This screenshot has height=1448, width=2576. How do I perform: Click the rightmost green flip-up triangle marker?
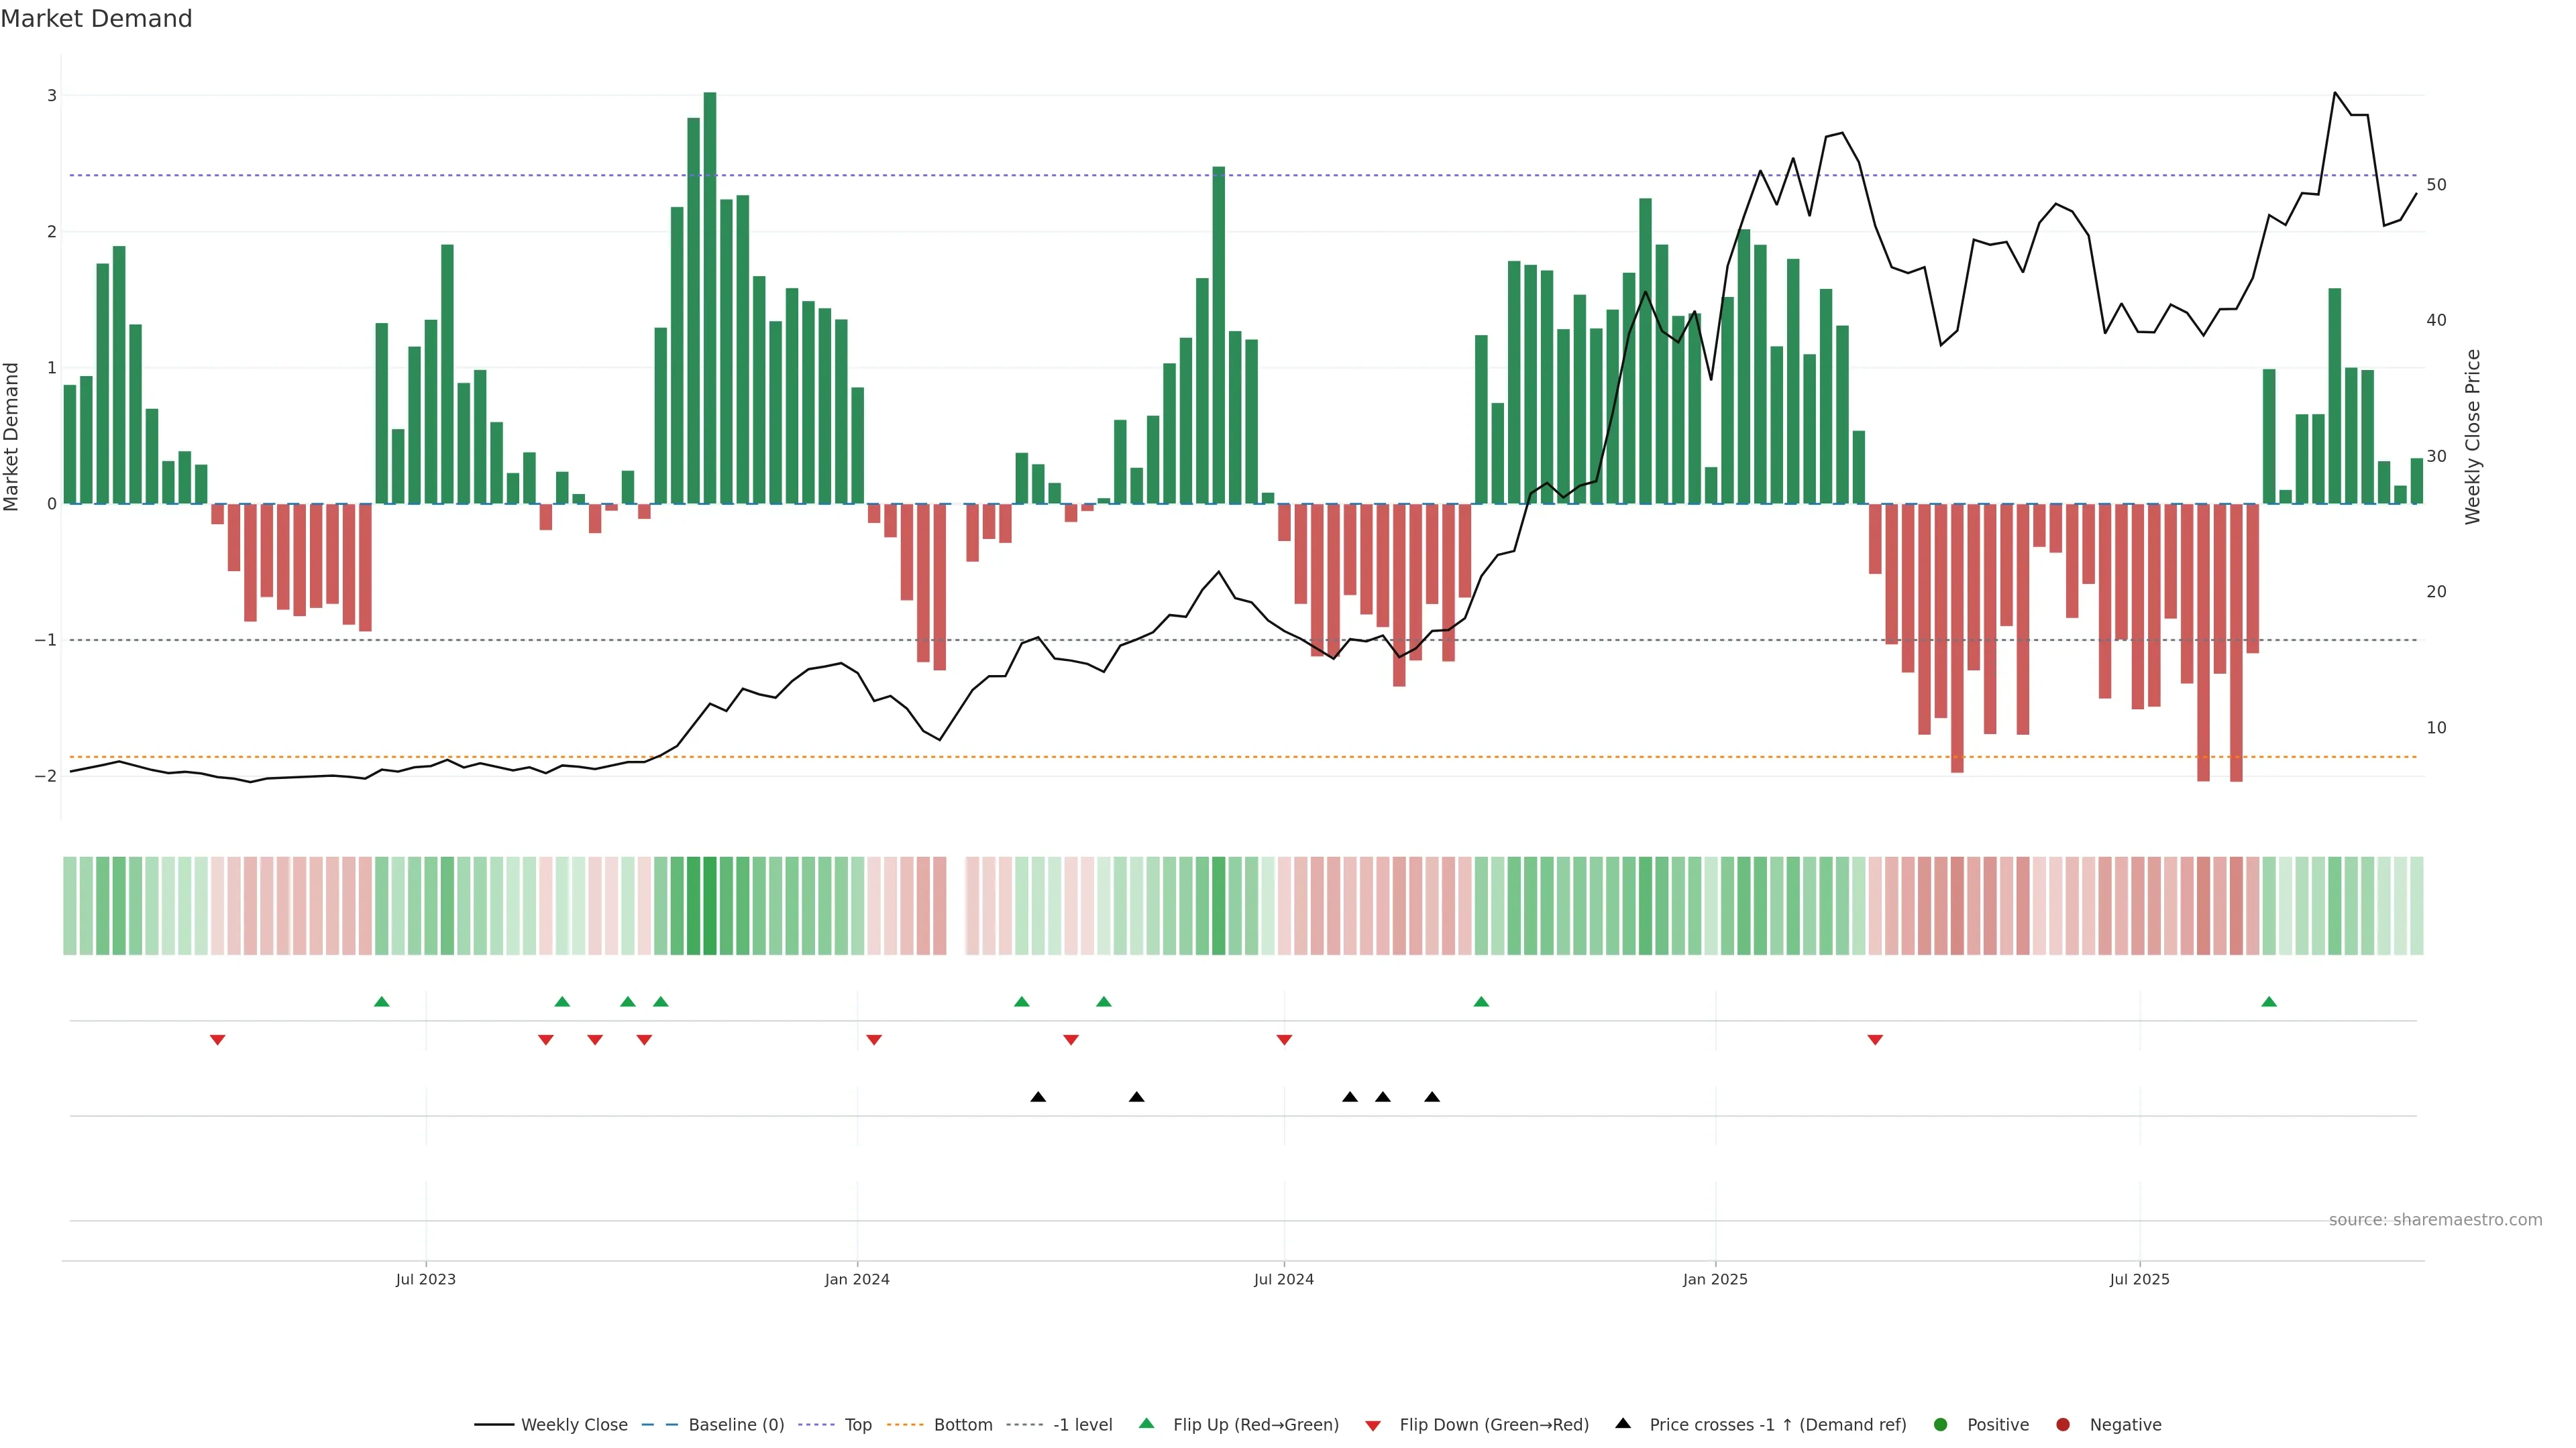2269,1002
